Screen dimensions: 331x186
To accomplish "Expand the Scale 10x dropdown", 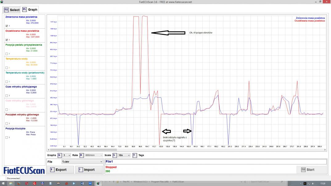I will pyautogui.click(x=124, y=155).
